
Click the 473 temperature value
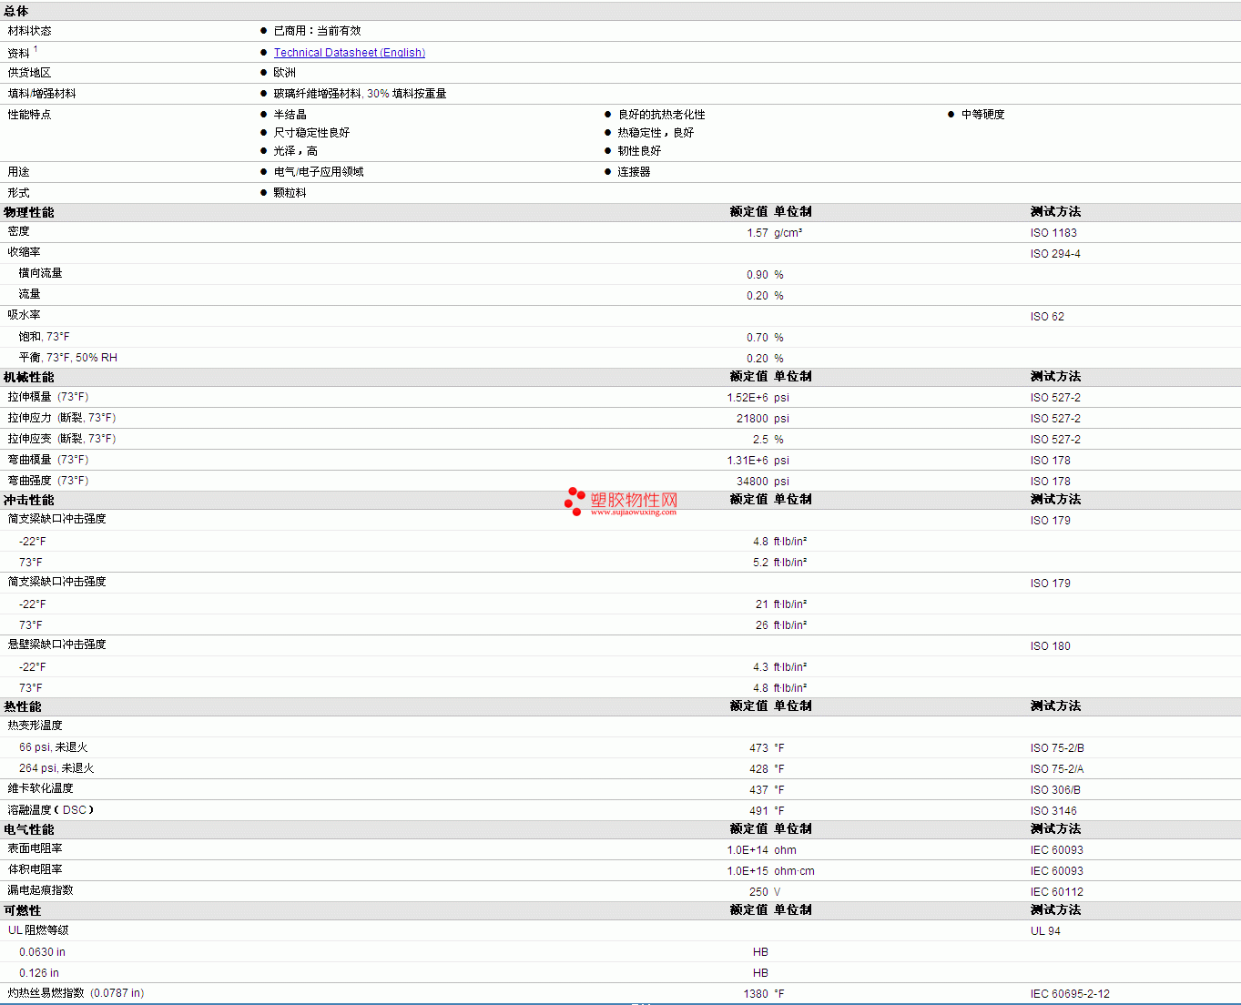[x=759, y=748]
